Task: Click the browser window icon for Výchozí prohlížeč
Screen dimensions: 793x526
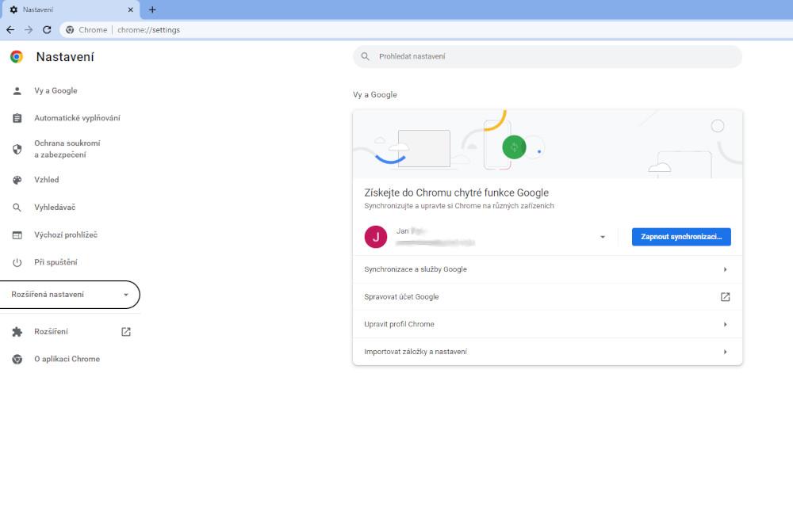Action: pyautogui.click(x=17, y=235)
